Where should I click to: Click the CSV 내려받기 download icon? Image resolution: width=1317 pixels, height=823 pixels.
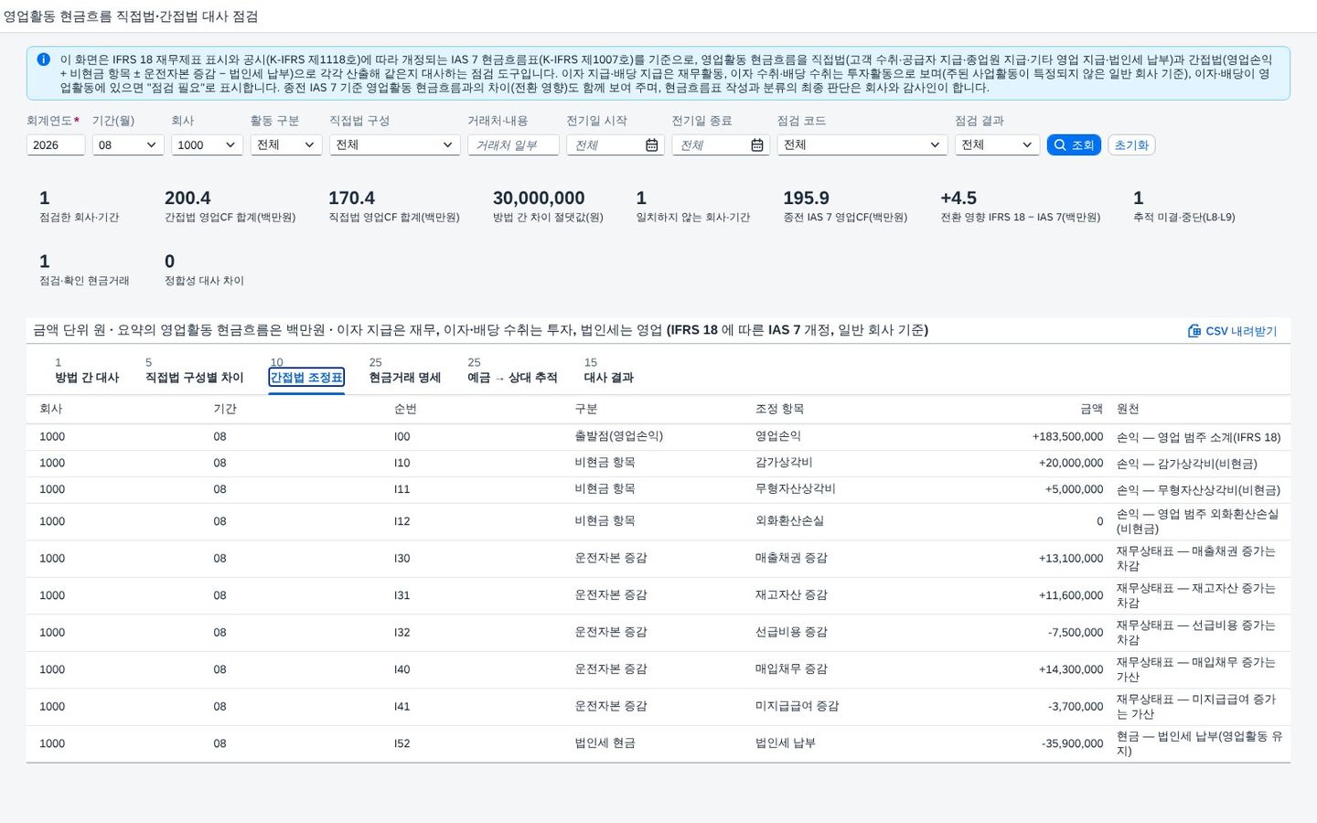pos(1194,331)
